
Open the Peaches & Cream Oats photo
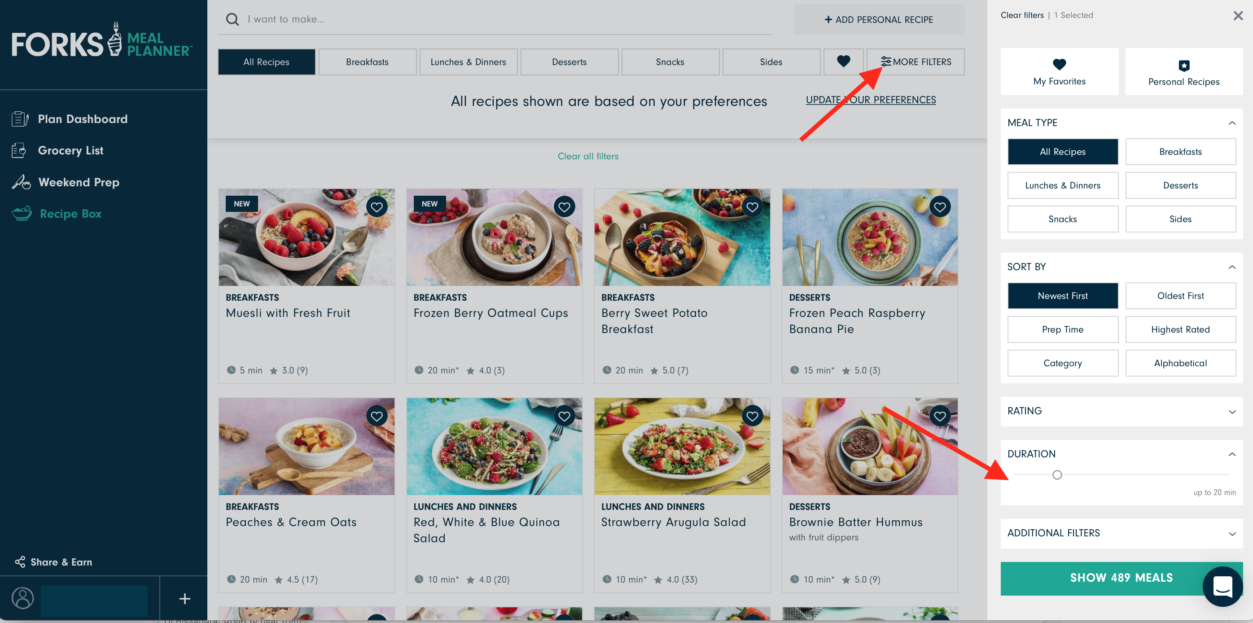(x=307, y=446)
